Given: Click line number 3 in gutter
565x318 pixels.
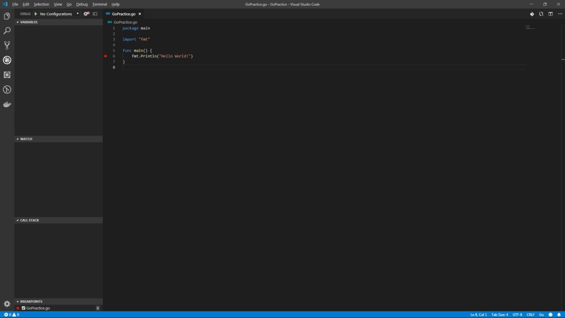Looking at the screenshot, I should (x=113, y=39).
